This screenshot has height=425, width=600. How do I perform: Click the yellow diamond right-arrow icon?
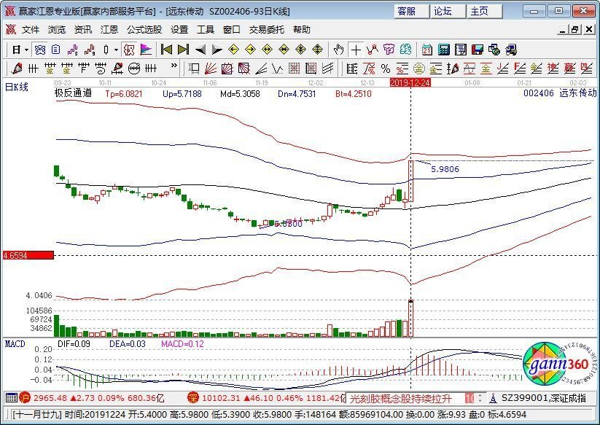pos(250,50)
